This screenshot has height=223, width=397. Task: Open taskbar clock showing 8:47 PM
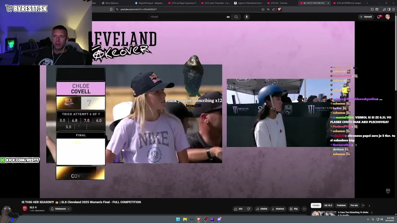click(390, 219)
